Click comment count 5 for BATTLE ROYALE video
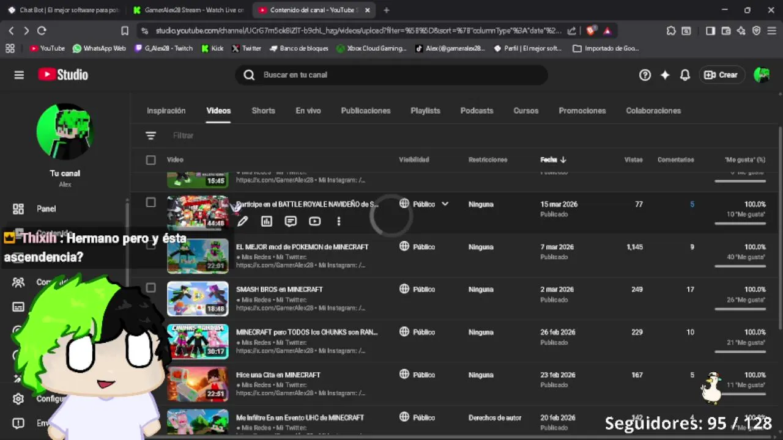 (x=692, y=204)
